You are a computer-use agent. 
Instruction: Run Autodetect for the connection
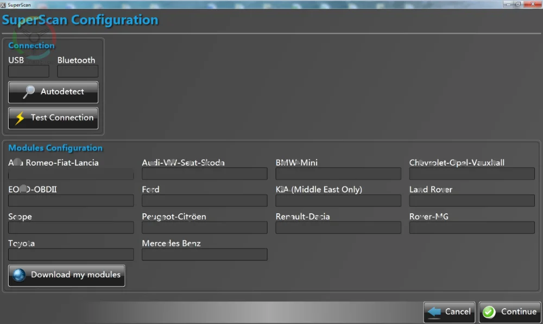coord(53,92)
